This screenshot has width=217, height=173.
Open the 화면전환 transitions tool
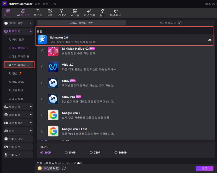(x=89, y=12)
